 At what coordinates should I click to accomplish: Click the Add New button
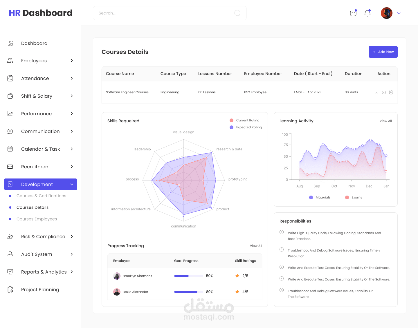pyautogui.click(x=383, y=52)
